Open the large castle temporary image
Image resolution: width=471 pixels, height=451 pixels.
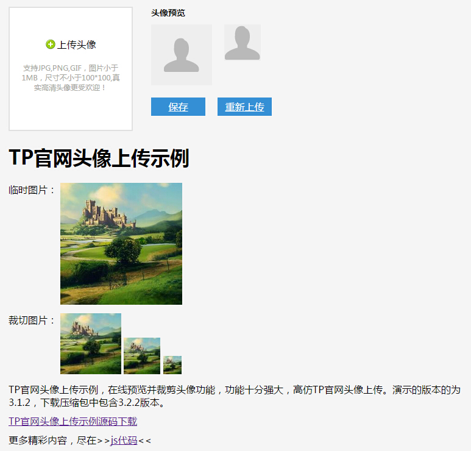121,244
